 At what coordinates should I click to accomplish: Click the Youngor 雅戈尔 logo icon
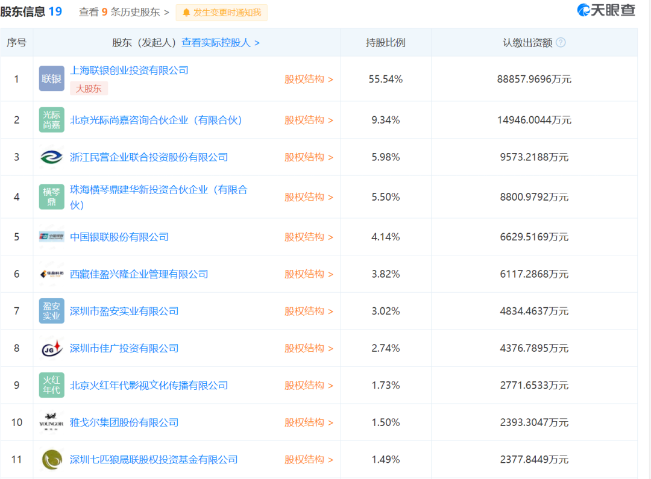tap(51, 422)
